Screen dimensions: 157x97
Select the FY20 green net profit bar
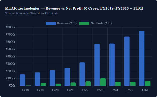click(x=58, y=85)
